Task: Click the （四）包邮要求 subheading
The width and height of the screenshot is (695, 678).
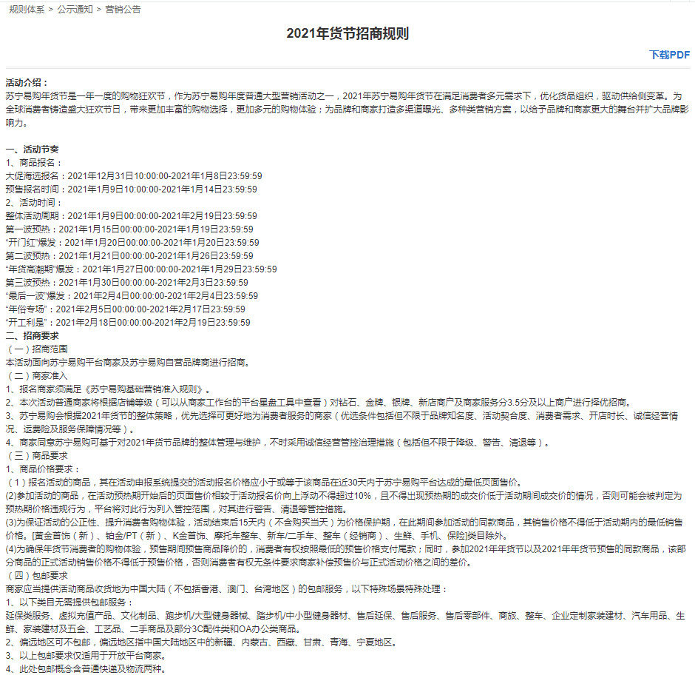Action: [x=36, y=575]
